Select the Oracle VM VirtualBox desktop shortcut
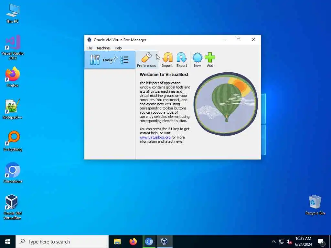Image resolution: width=331 pixels, height=248 pixels. tap(12, 207)
